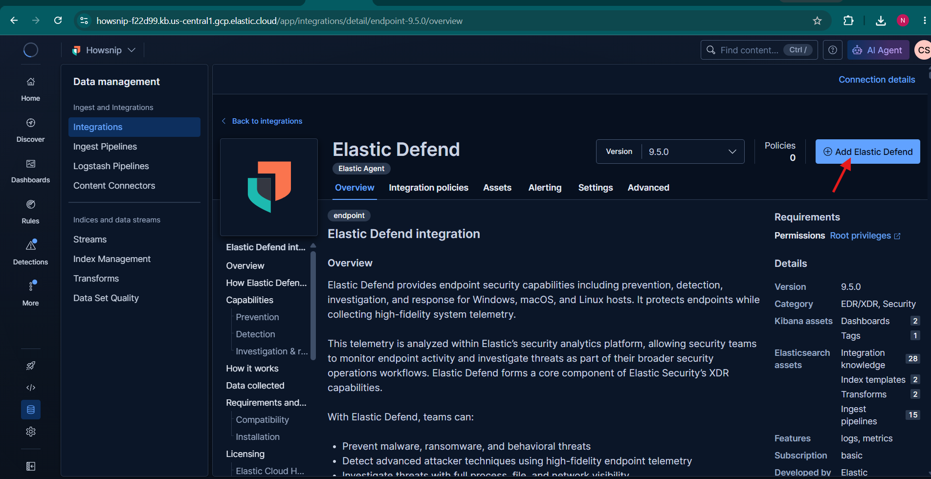Viewport: 931px width, 479px height.
Task: Open Dashboards from the side navigation
Action: tap(30, 171)
